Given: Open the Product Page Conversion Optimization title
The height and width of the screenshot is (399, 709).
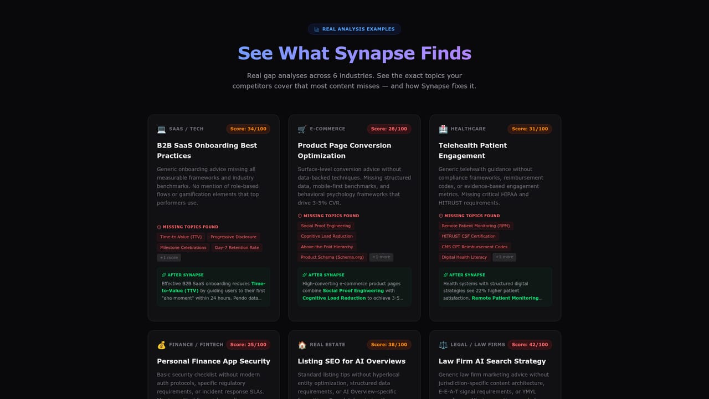Looking at the screenshot, I should coord(345,151).
